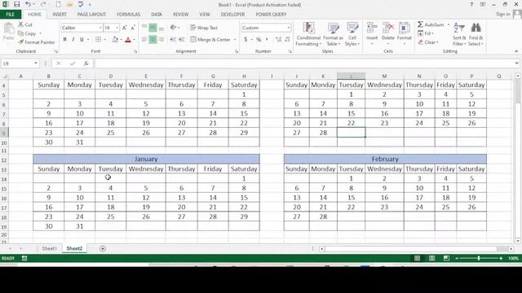Open file folder icon in Quick Access
Screen dimensions: 522x293
(x=69, y=4)
